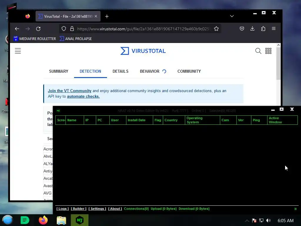Close the VirusTotal browser tab

(x=96, y=16)
